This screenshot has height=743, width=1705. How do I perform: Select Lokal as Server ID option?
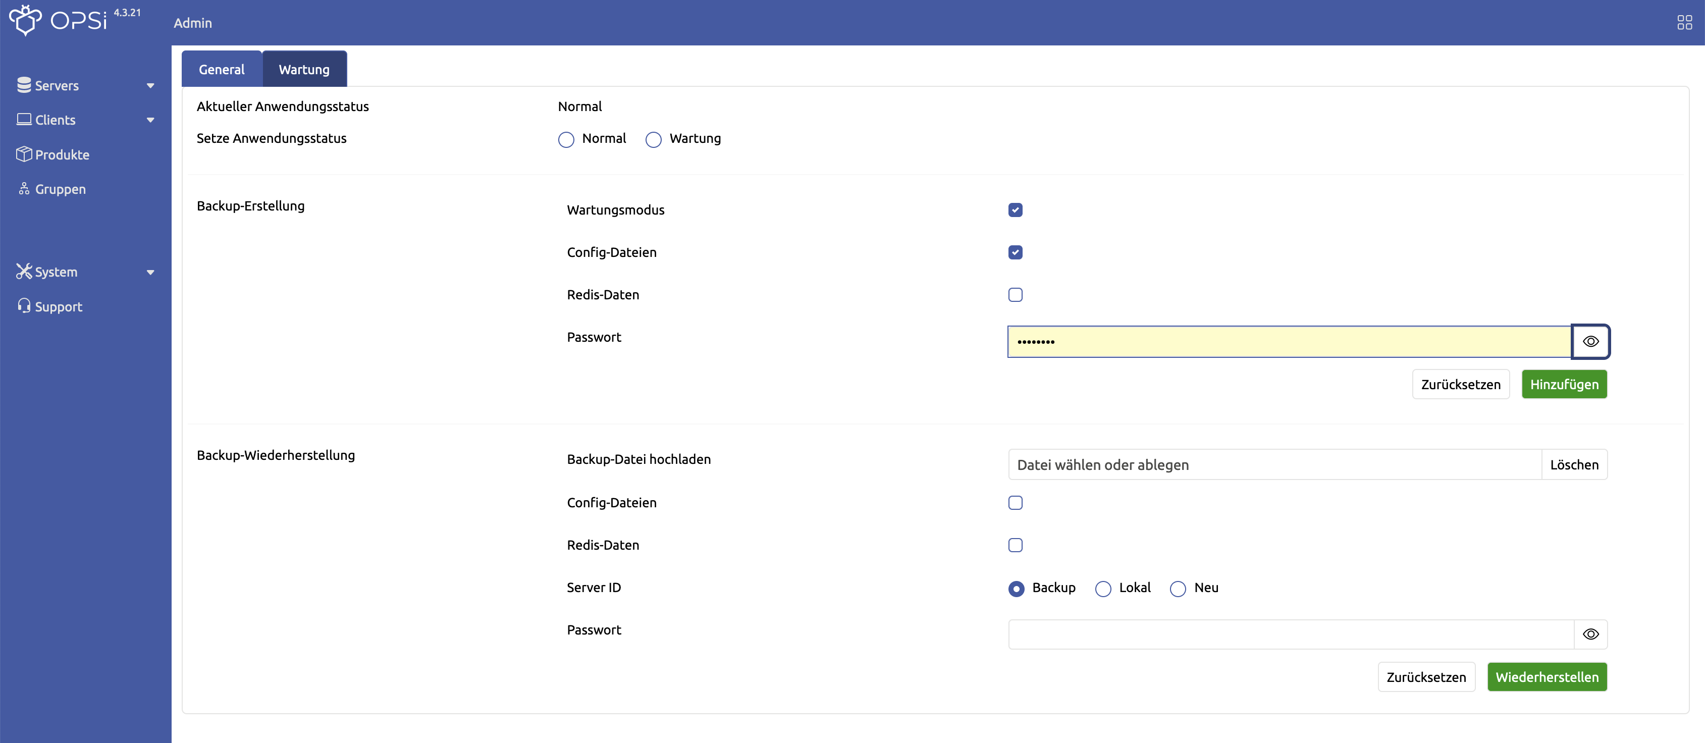(x=1102, y=589)
